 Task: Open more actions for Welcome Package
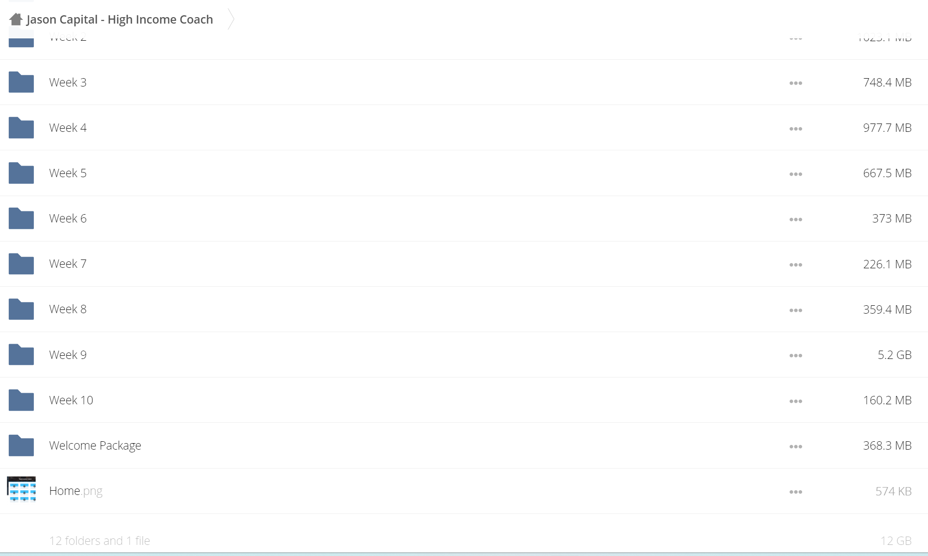(x=796, y=446)
